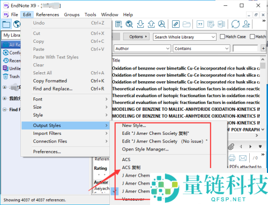
Task: Choose Edit J Amer Chem Society (No issue)
Action: pos(165,141)
